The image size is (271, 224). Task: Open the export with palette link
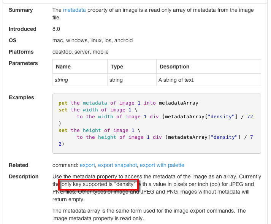pyautogui.click(x=162, y=165)
